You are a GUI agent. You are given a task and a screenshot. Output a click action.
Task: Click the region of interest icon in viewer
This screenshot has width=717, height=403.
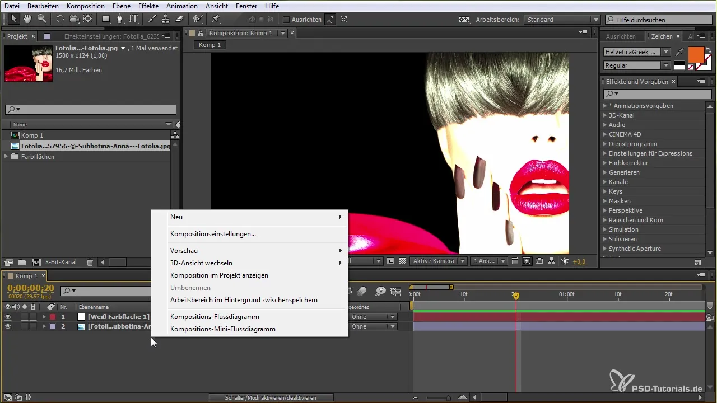tap(390, 261)
